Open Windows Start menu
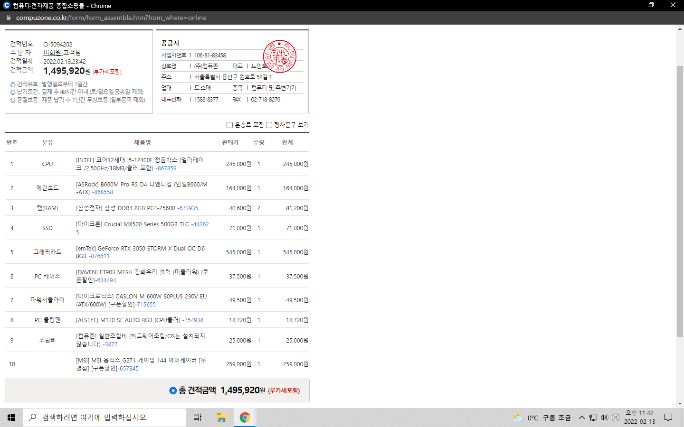684x427 pixels. (11, 418)
